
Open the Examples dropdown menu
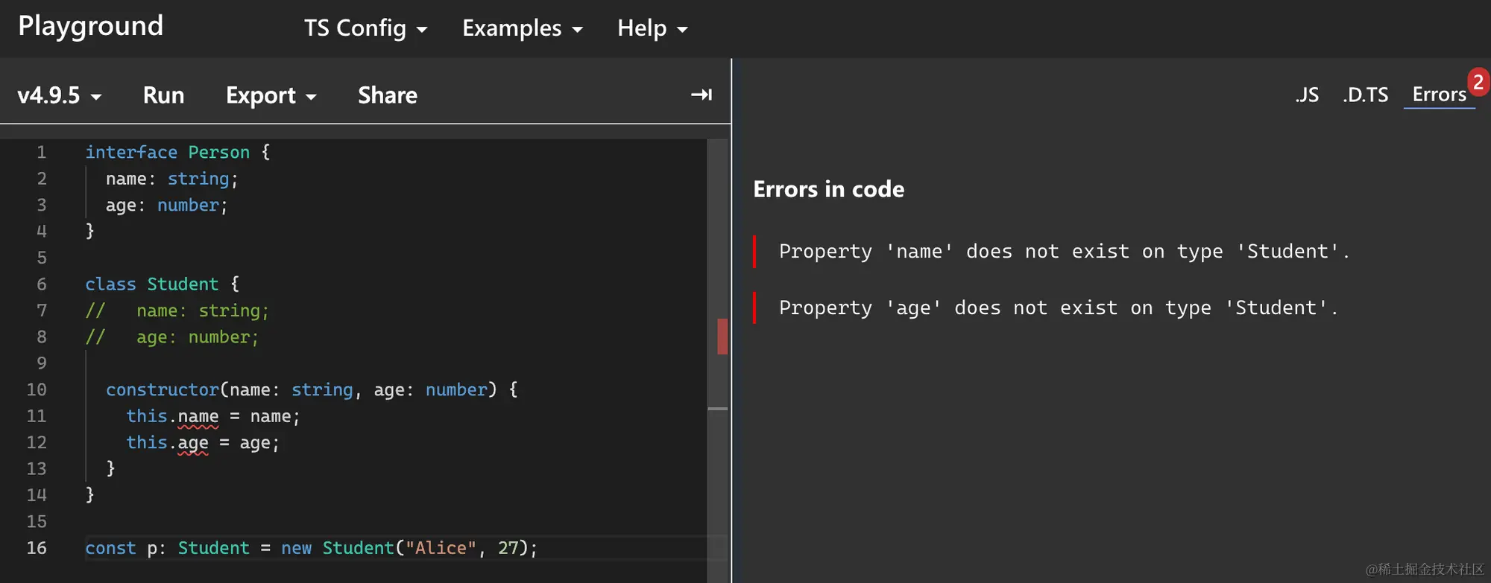click(x=522, y=28)
